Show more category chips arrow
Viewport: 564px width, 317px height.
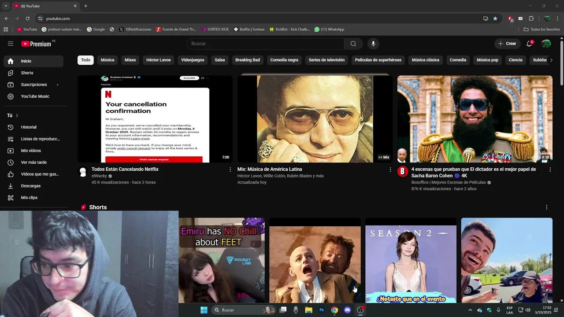[551, 60]
